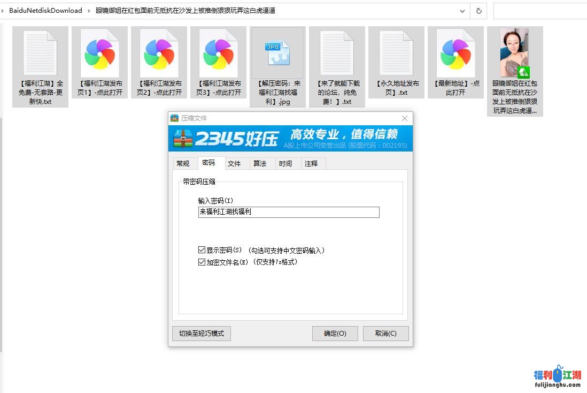The image size is (587, 393).
Task: Click the 切换至轻巧模式 button
Action: click(201, 333)
